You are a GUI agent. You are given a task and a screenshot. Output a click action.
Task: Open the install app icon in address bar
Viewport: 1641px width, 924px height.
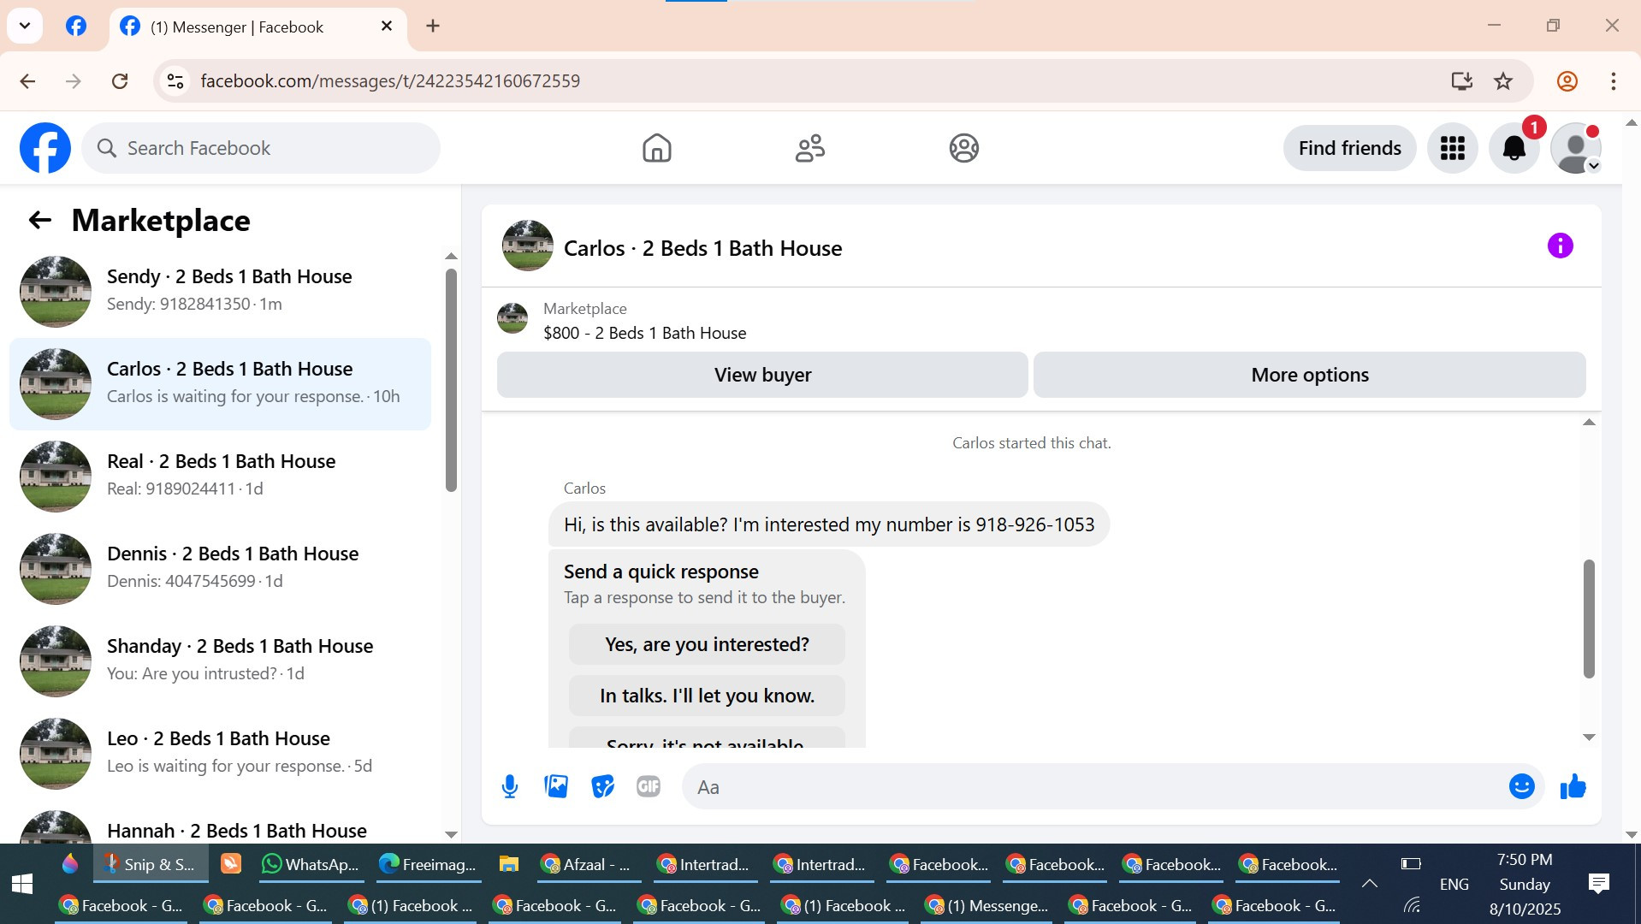tap(1461, 81)
